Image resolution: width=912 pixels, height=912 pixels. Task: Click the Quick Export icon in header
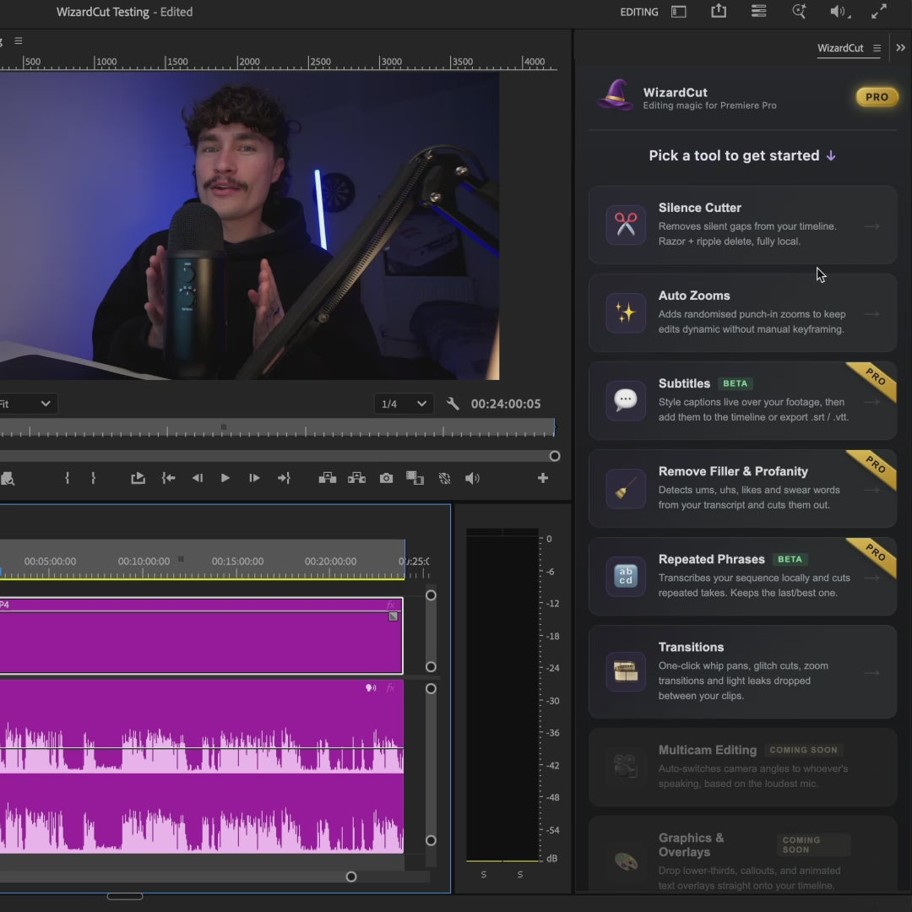(719, 11)
